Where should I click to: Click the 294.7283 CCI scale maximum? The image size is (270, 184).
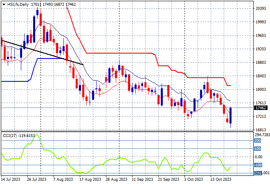pyautogui.click(x=262, y=135)
